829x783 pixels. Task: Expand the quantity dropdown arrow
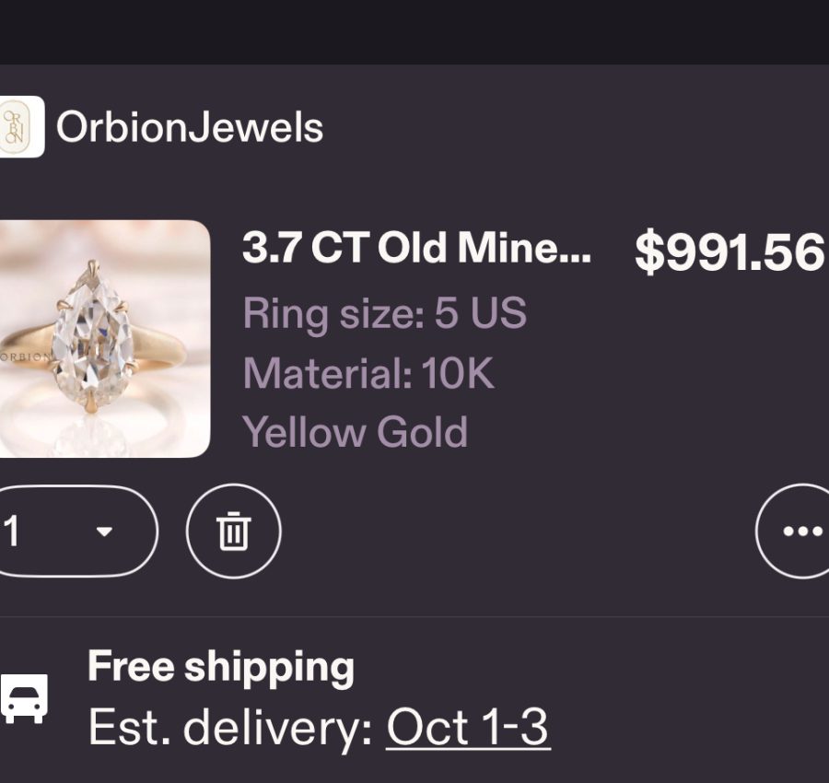pos(104,532)
